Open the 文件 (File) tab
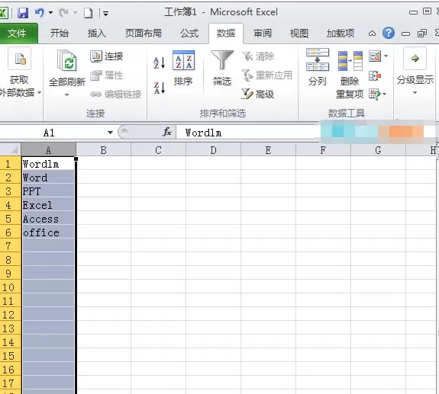439x394 pixels. coord(18,34)
